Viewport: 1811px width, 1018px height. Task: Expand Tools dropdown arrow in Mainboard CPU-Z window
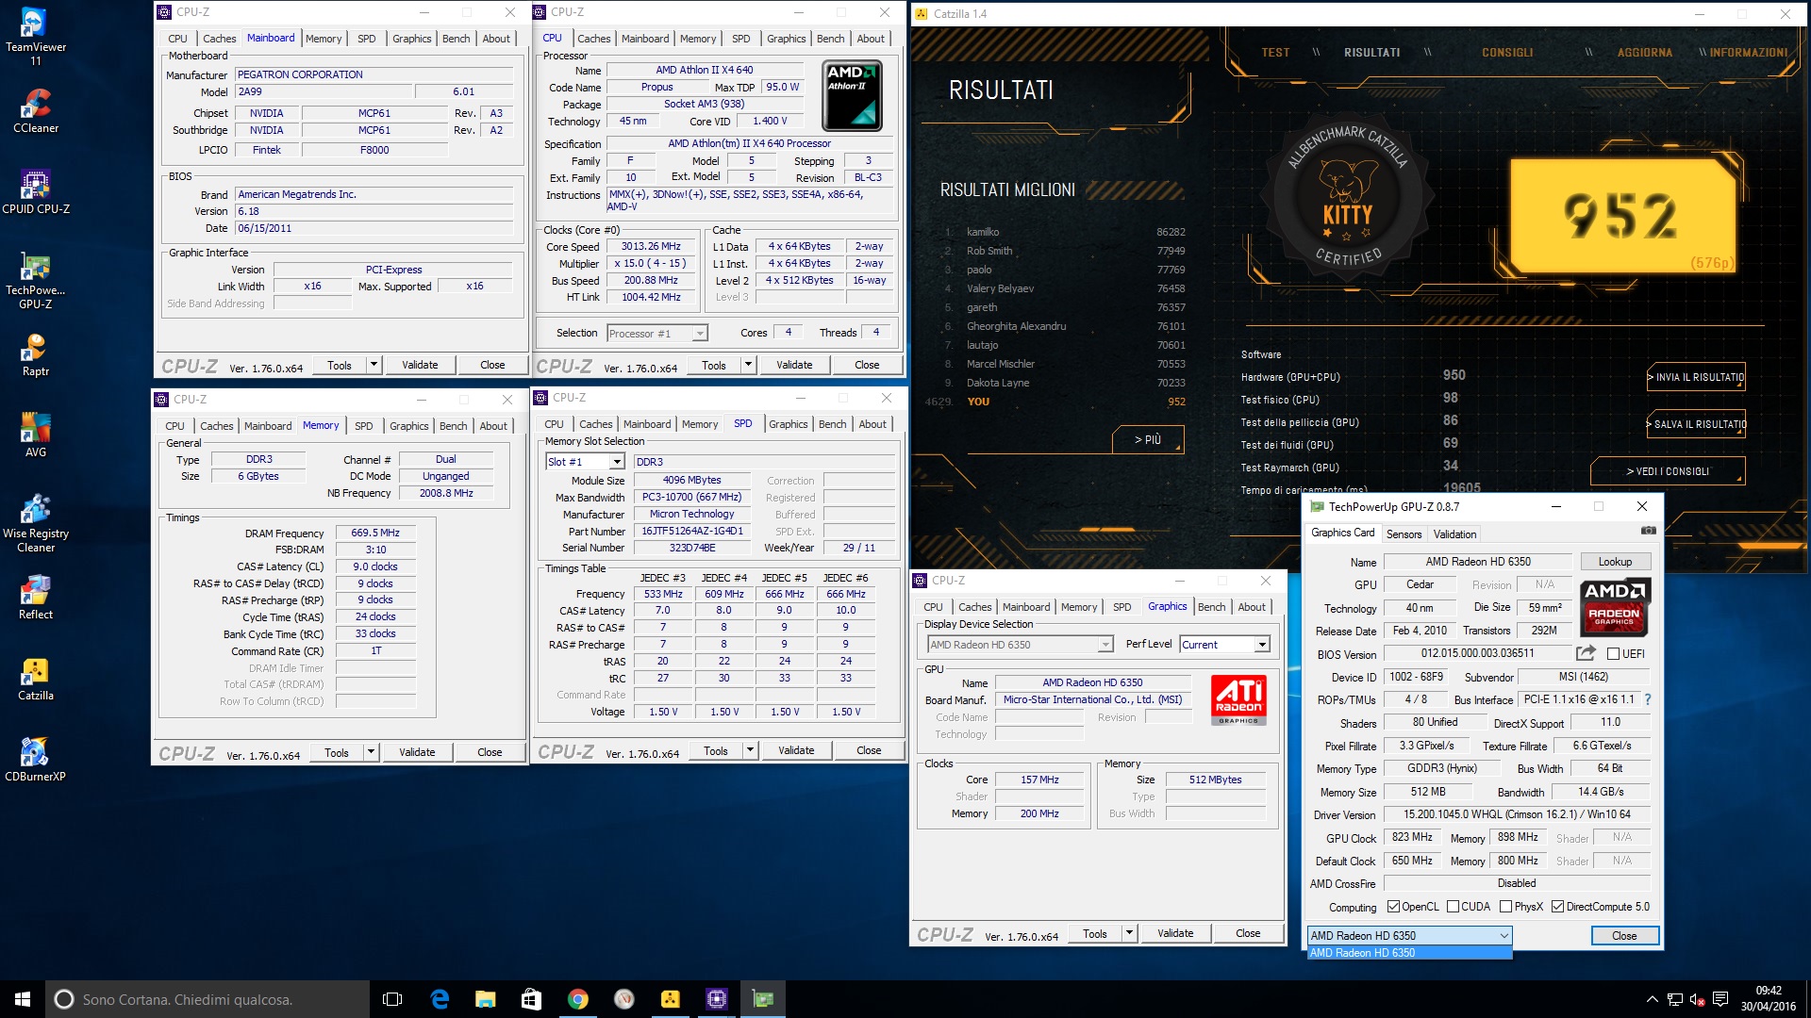click(374, 365)
